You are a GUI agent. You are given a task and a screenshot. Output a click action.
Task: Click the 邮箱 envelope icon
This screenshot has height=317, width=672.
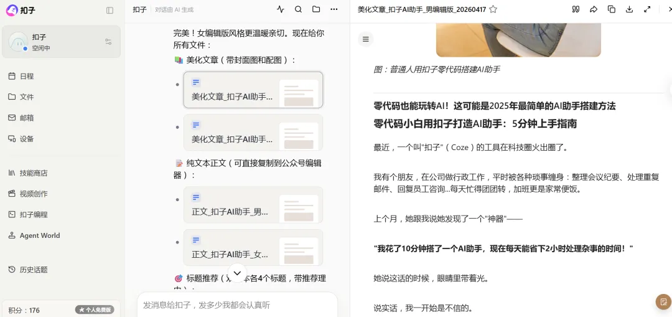[12, 118]
